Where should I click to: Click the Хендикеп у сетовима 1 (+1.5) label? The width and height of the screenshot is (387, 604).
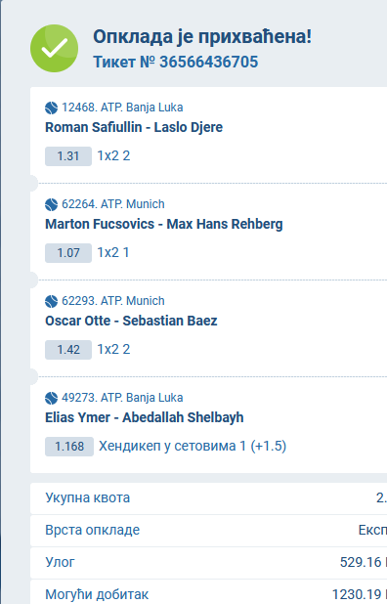point(193,446)
